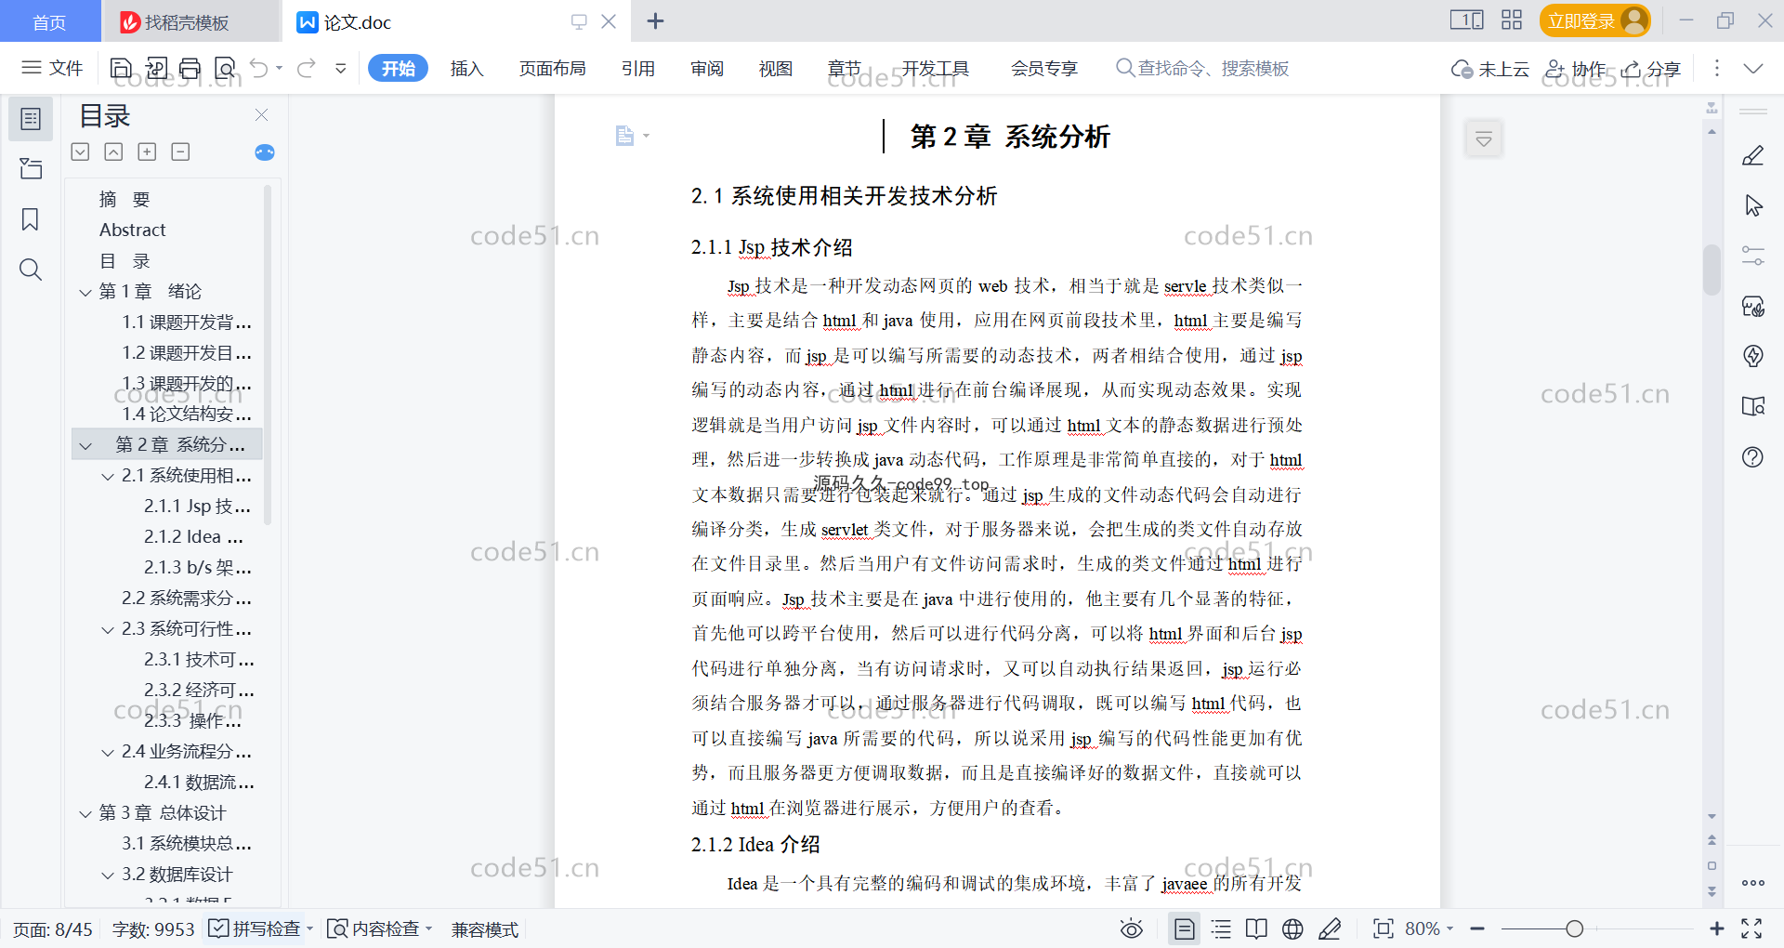Jump to 2.1.2 Idea outline entry
The width and height of the screenshot is (1784, 948).
tap(193, 536)
